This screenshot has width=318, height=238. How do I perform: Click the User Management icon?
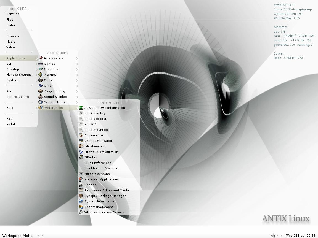(x=81, y=207)
